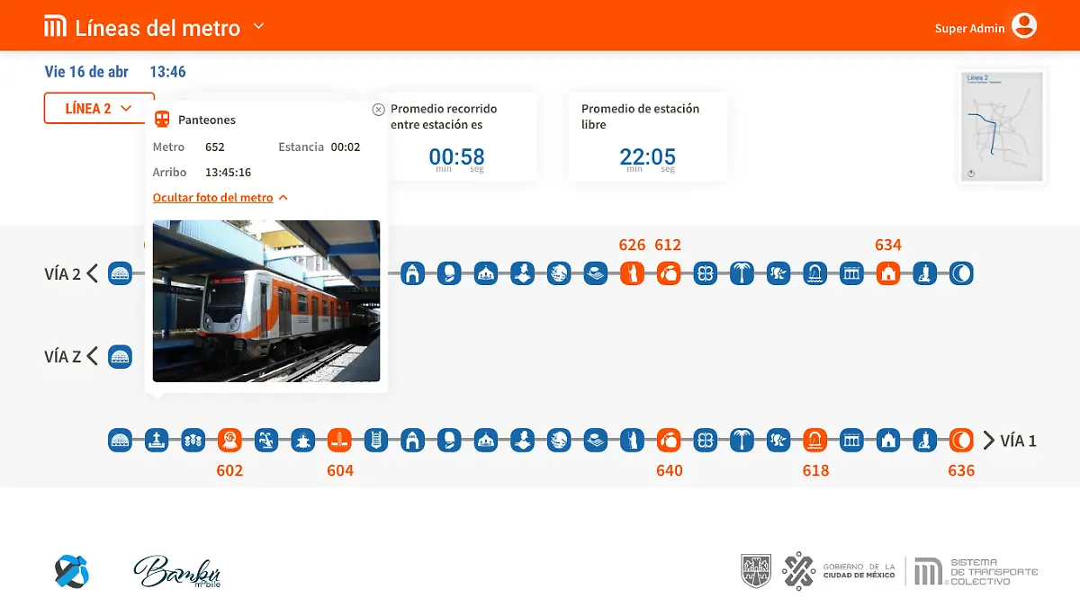
Task: Click the monument station icon labeled 604
Action: click(339, 441)
